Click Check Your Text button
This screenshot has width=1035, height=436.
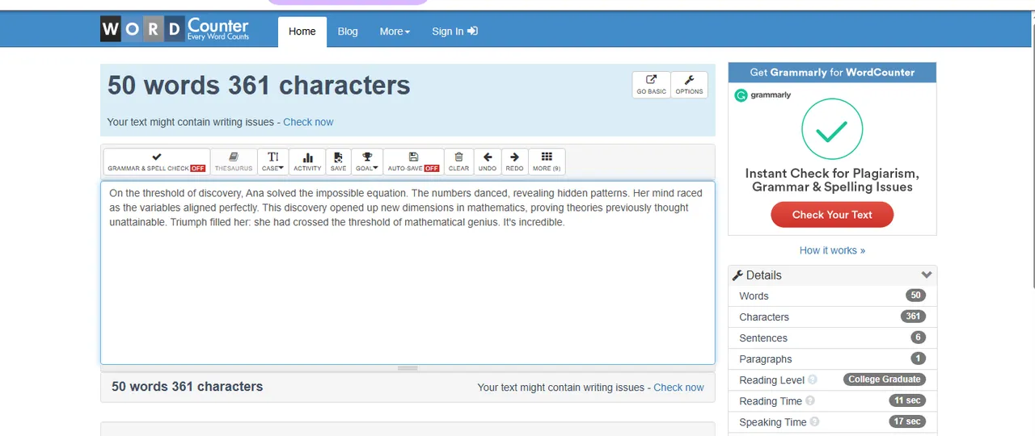832,215
